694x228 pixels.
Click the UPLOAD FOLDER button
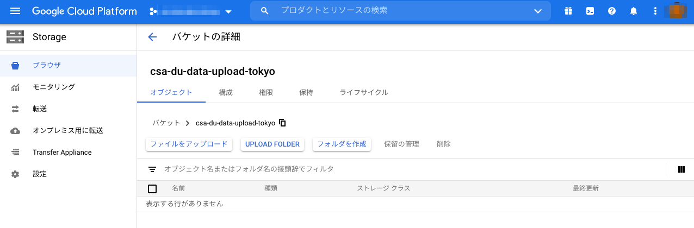[272, 144]
